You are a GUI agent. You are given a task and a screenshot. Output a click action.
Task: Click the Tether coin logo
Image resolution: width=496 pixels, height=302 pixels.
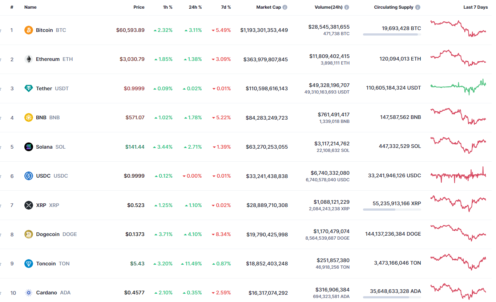[x=28, y=88]
